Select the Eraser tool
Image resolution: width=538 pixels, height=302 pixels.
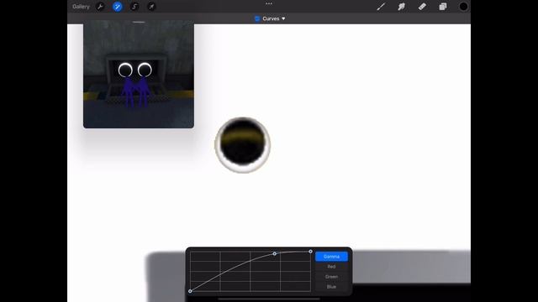[x=422, y=7]
